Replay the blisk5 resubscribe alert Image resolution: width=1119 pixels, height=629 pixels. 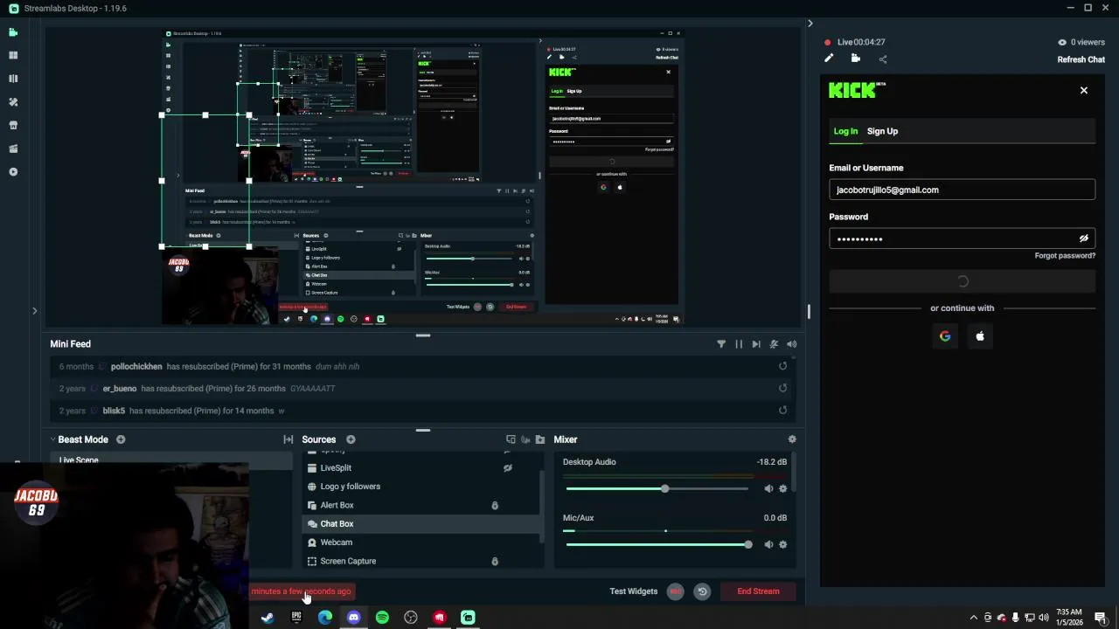783,411
